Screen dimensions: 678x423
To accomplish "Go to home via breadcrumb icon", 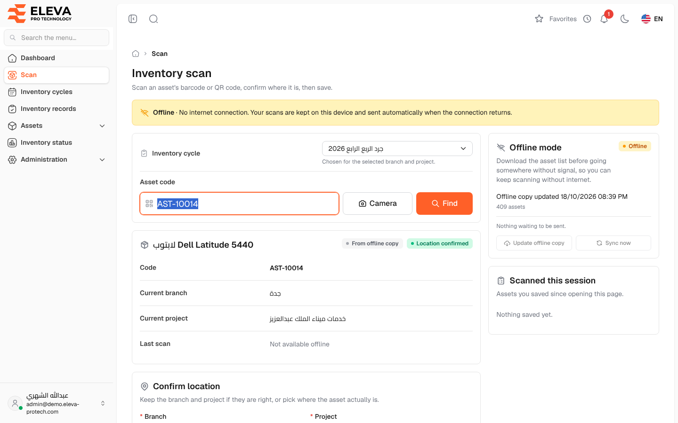I will 136,54.
